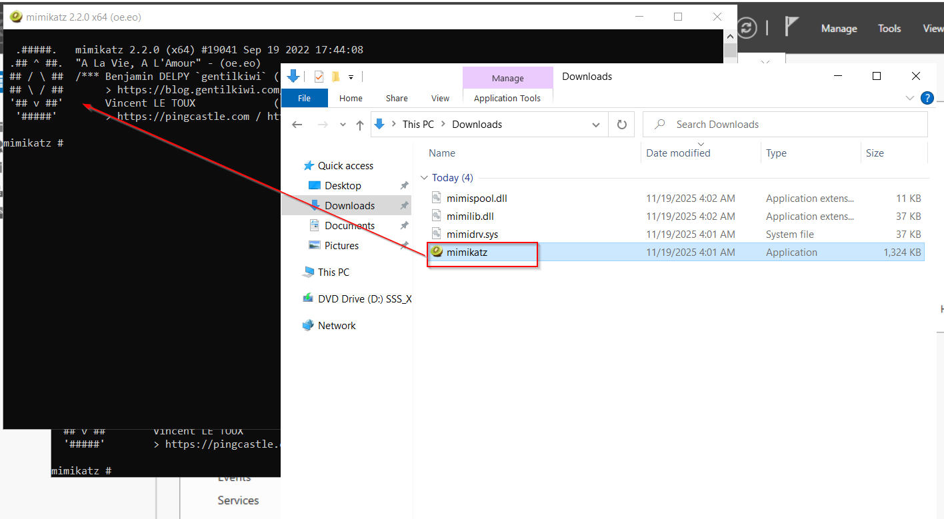Click the Refresh button next to address bar
The width and height of the screenshot is (944, 519).
(622, 125)
